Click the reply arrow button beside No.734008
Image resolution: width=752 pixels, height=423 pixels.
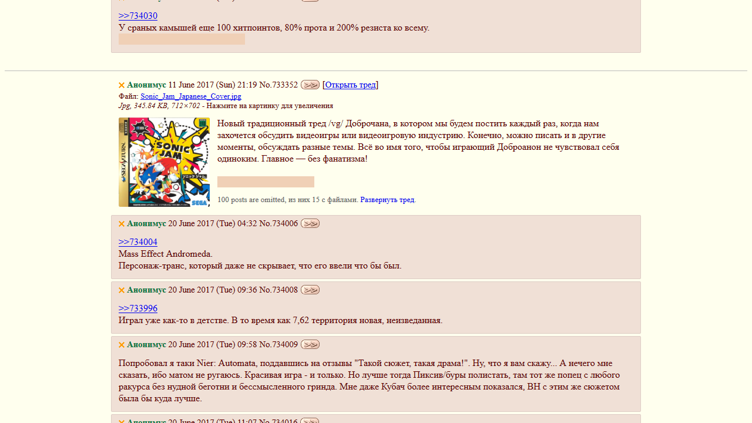(x=310, y=290)
